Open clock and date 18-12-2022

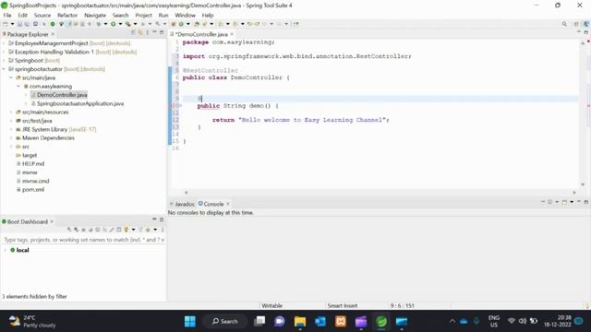pyautogui.click(x=558, y=321)
